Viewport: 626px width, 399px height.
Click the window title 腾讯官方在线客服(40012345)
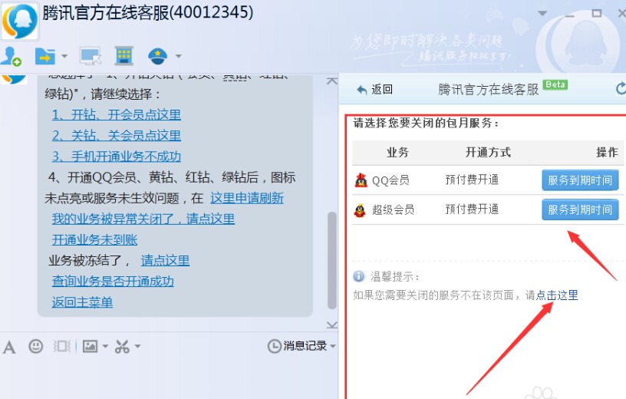(x=148, y=13)
